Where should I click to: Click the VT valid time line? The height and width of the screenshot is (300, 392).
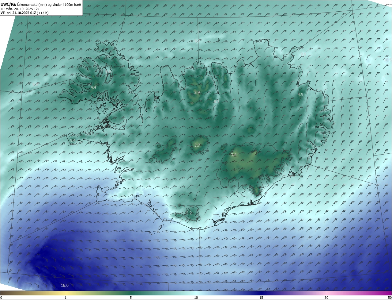pos(24,13)
